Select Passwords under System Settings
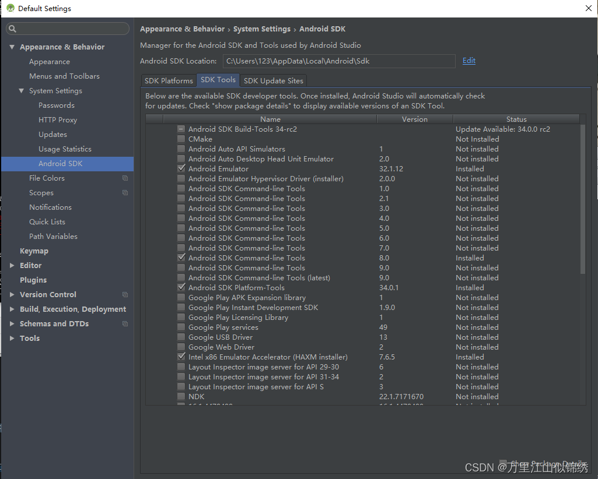The image size is (598, 479). 57,105
